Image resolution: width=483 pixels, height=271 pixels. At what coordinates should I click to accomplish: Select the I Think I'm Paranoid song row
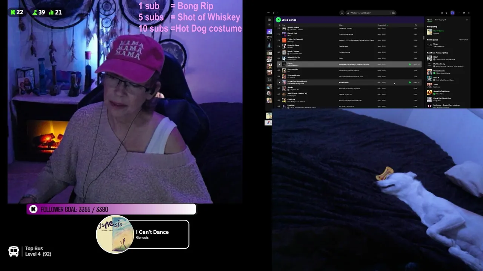349,40
